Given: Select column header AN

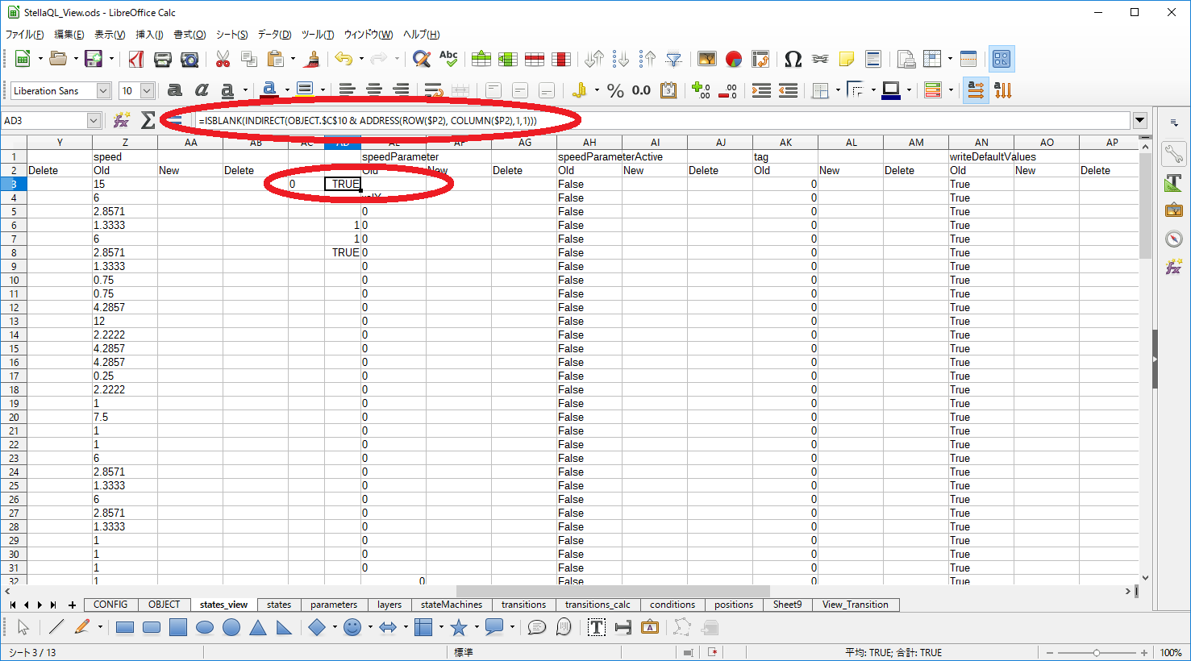Looking at the screenshot, I should [981, 142].
